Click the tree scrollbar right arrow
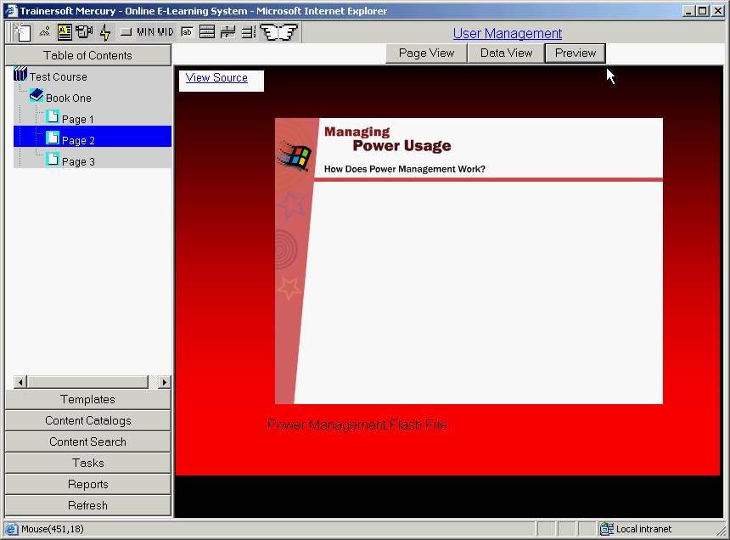Viewport: 730px width, 540px height. [164, 382]
